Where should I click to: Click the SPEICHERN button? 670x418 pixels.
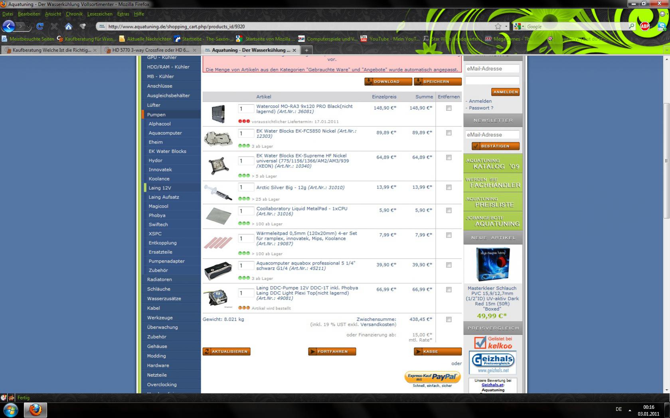click(437, 82)
